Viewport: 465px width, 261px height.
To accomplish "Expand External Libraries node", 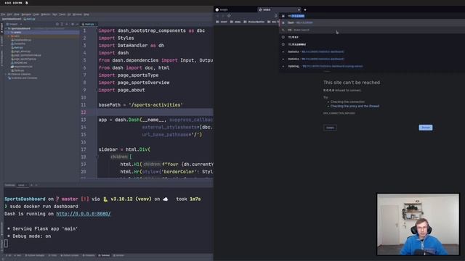I will tap(6, 74).
